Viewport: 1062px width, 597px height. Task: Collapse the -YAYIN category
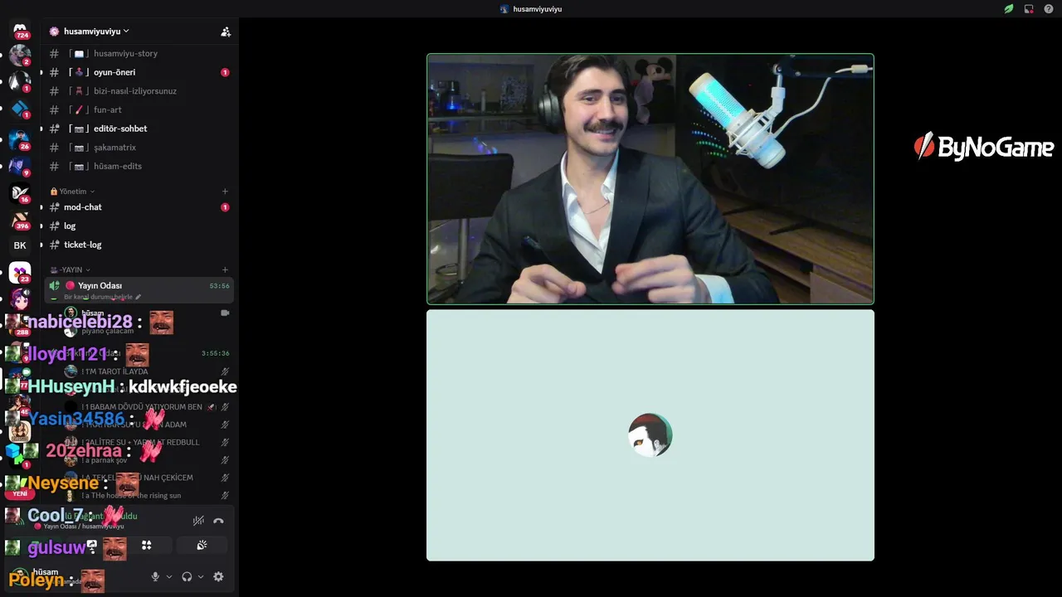71,269
